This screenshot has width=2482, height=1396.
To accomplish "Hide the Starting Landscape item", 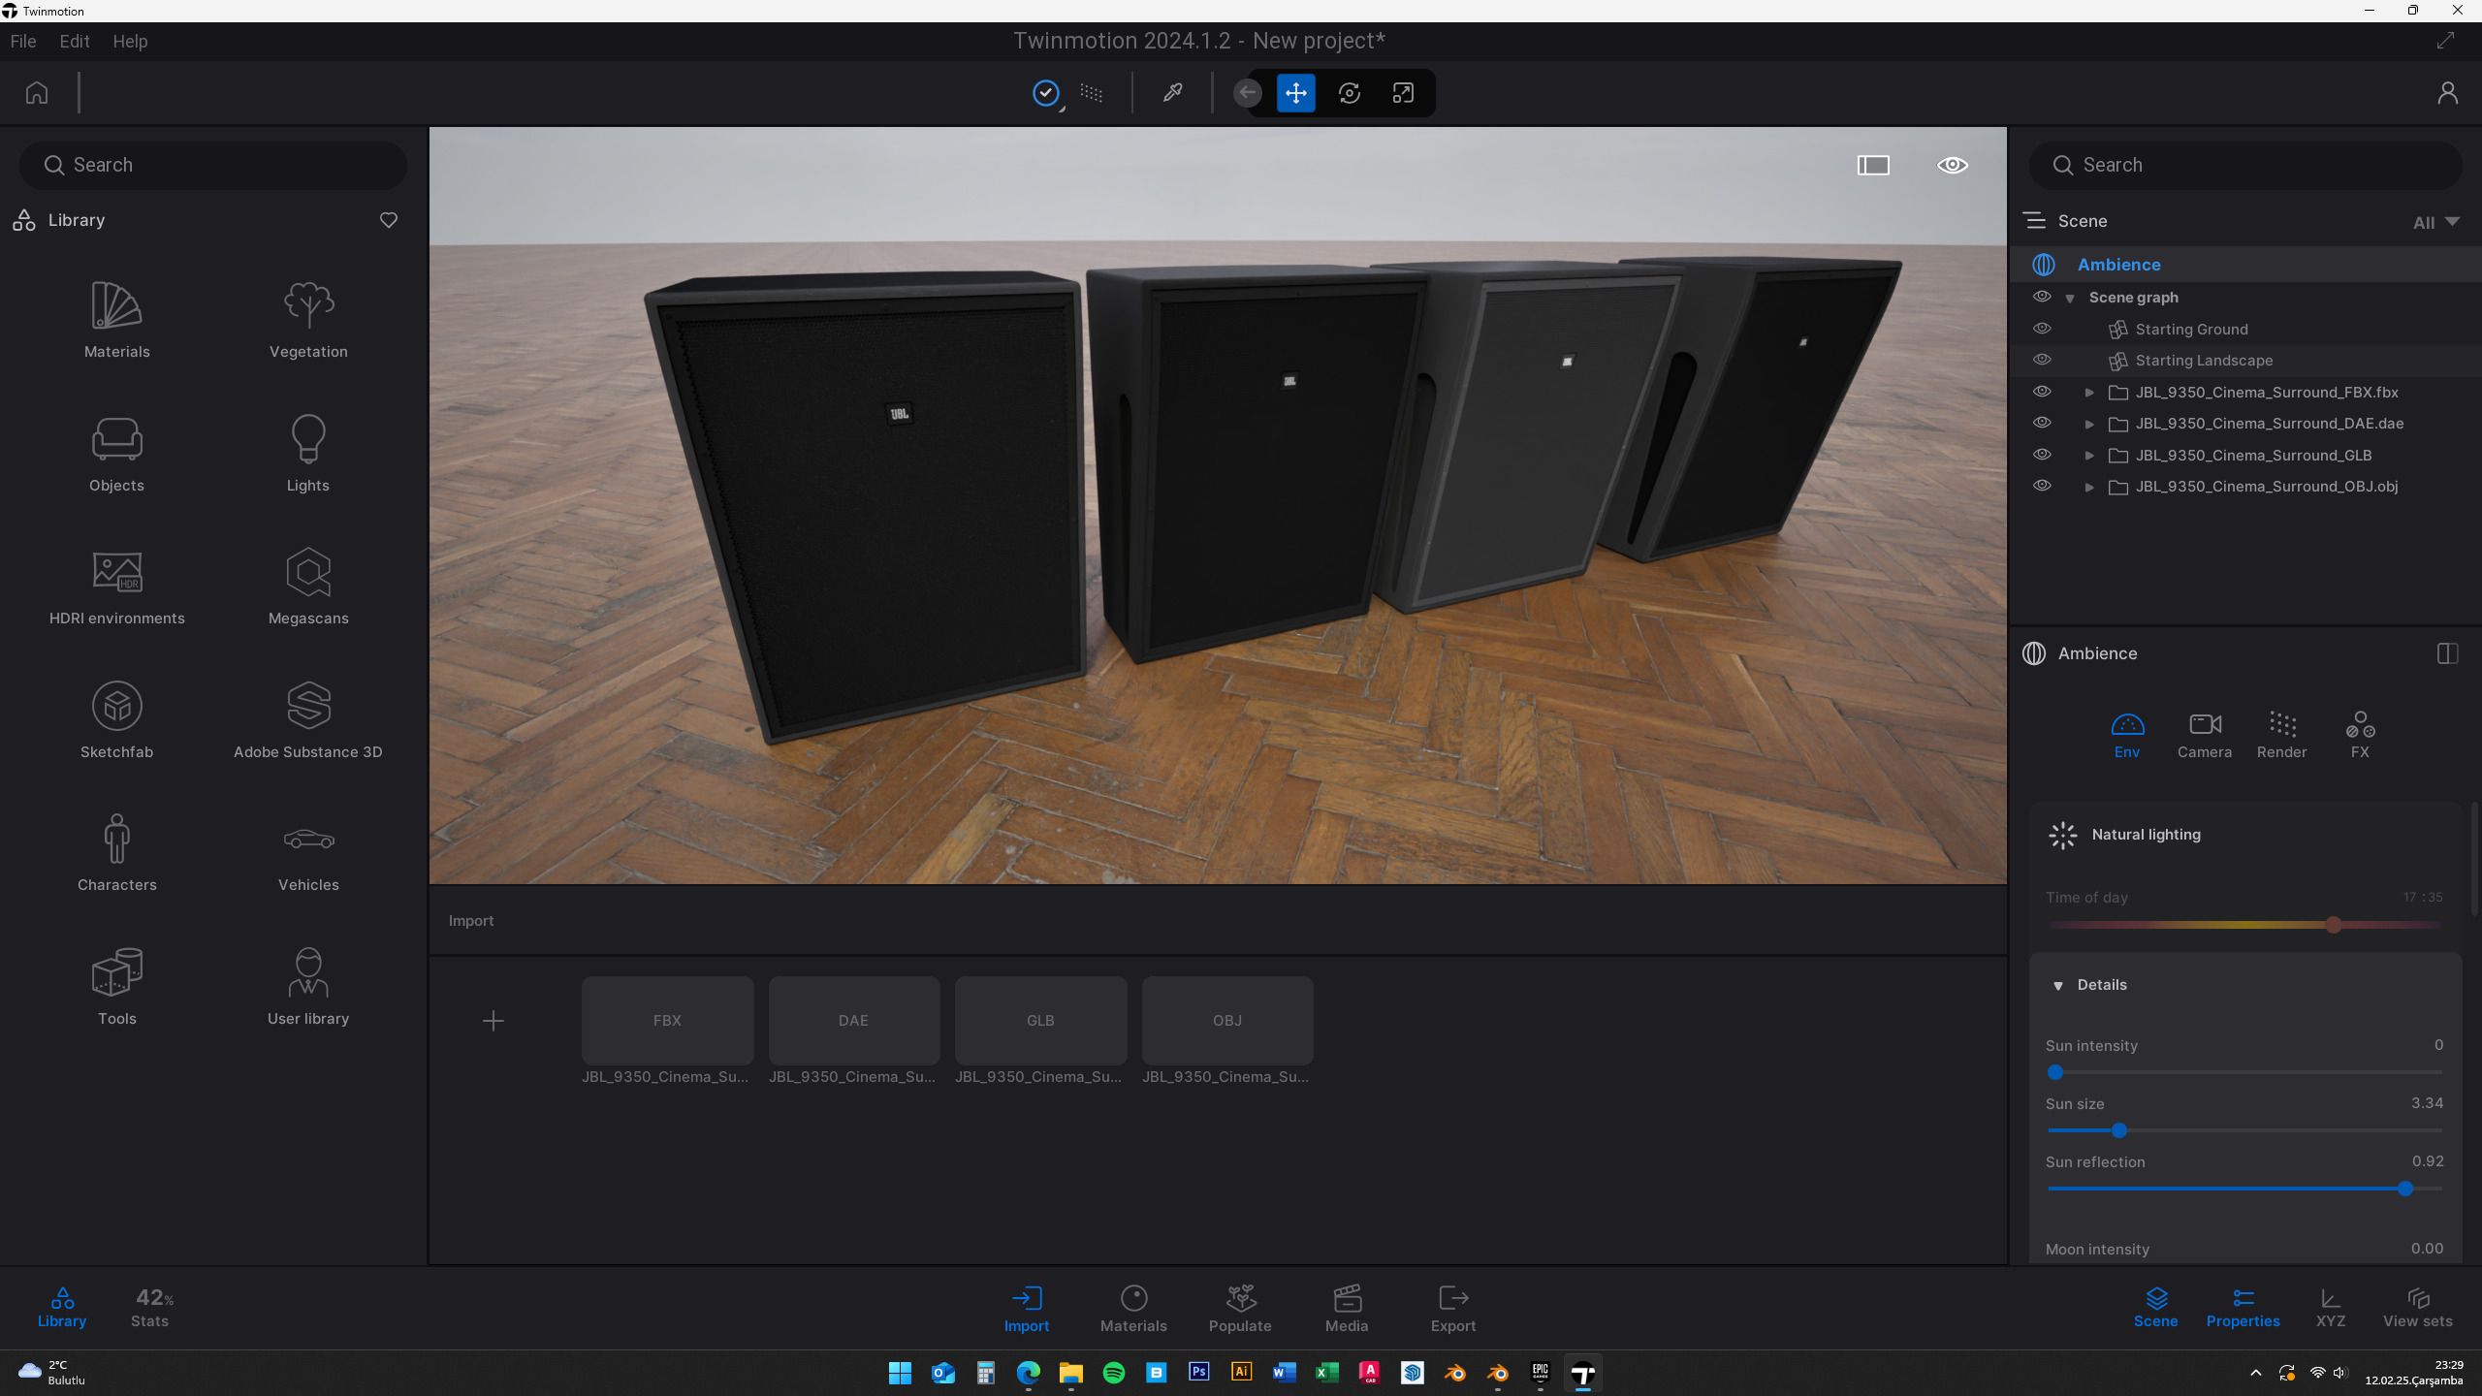I will pyautogui.click(x=2042, y=360).
